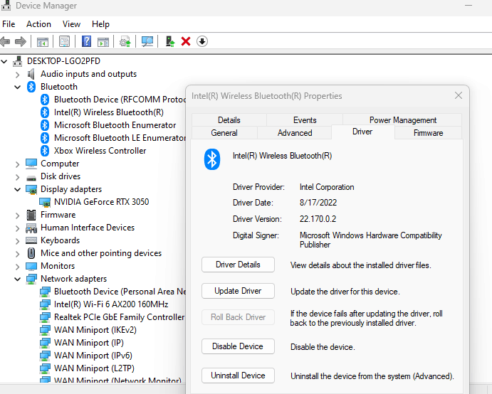Open the View menu

coord(71,24)
